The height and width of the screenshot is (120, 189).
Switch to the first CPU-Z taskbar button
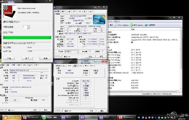pos(70,117)
